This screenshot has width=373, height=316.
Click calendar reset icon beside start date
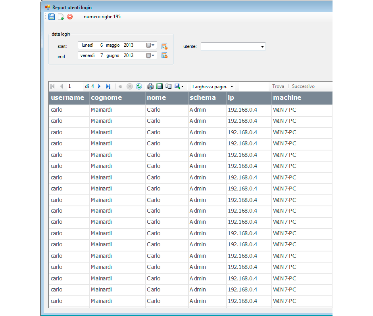[x=164, y=46]
